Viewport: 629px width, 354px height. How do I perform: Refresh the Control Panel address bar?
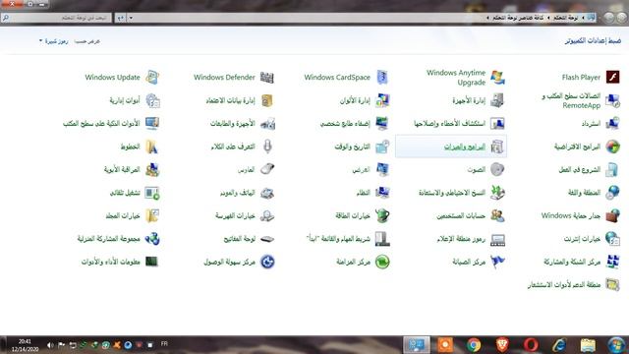[x=121, y=18]
